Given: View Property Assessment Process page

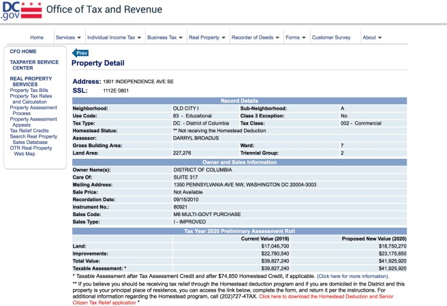Looking at the screenshot, I should coord(33,110).
